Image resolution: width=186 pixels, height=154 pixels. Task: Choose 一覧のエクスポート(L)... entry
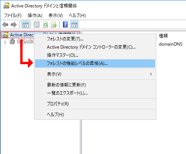95,93
